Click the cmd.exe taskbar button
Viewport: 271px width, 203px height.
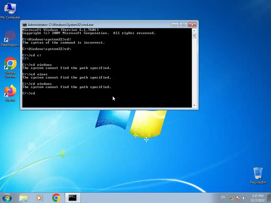click(73, 198)
